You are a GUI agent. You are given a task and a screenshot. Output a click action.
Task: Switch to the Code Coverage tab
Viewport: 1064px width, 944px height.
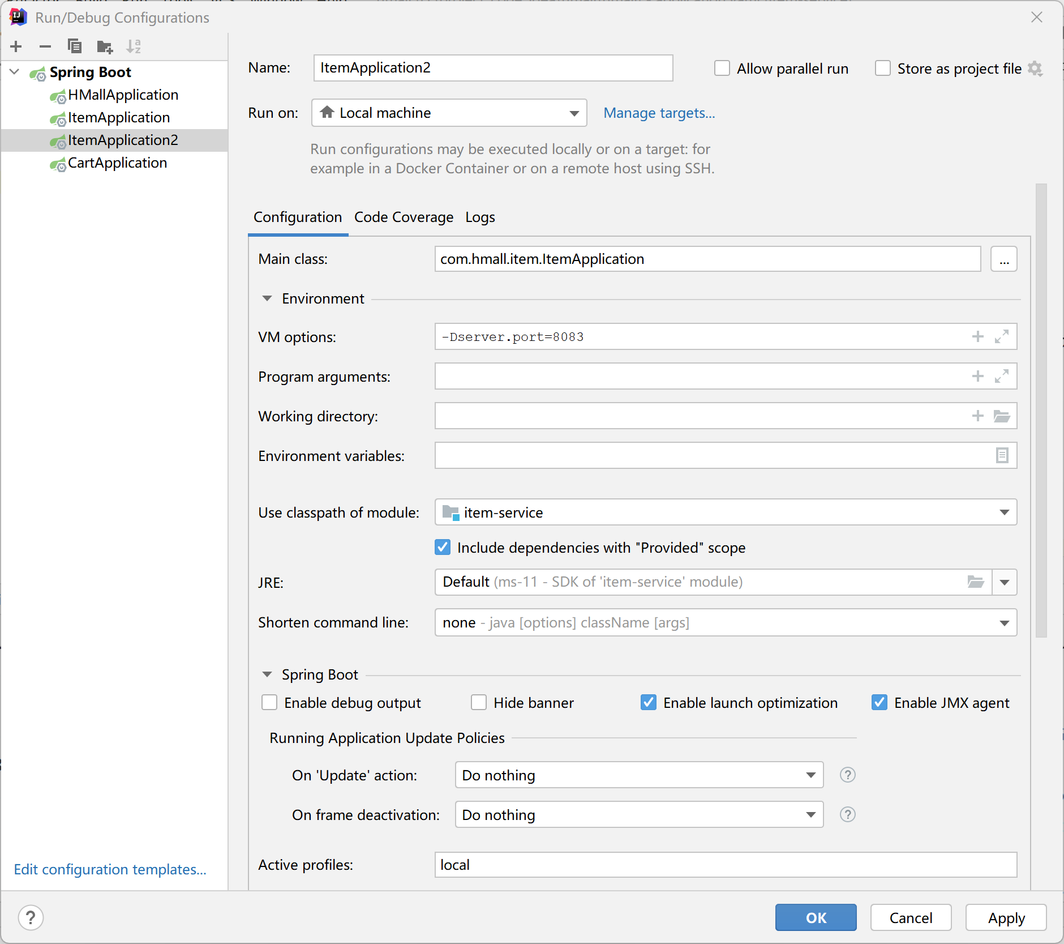(x=404, y=217)
